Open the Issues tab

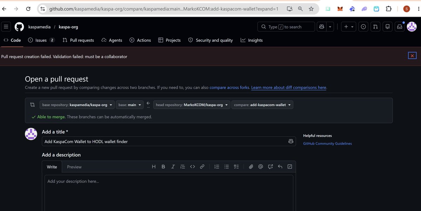click(41, 40)
